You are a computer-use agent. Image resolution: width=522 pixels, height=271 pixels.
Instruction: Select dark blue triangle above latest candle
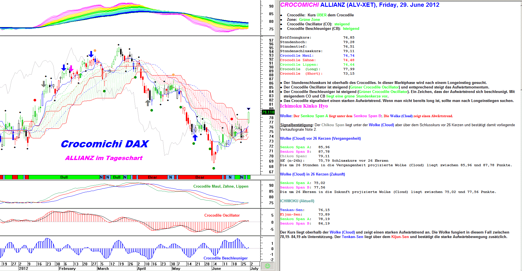[x=248, y=109]
